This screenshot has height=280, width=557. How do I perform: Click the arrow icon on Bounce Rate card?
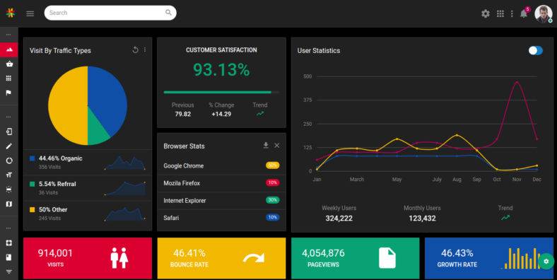pyautogui.click(x=254, y=257)
